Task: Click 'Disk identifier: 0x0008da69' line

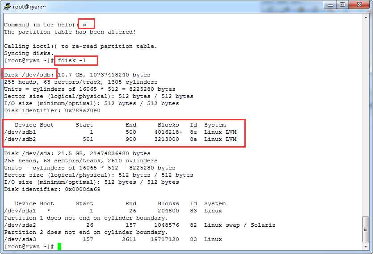Action: [52, 189]
